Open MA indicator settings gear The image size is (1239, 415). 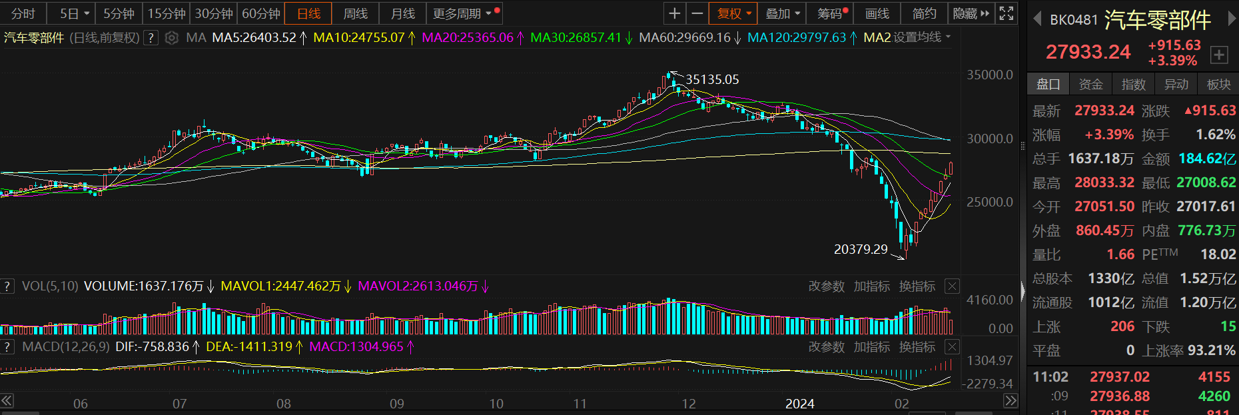coord(172,38)
